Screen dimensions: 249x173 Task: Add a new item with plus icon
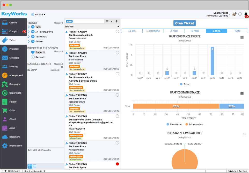116,21
